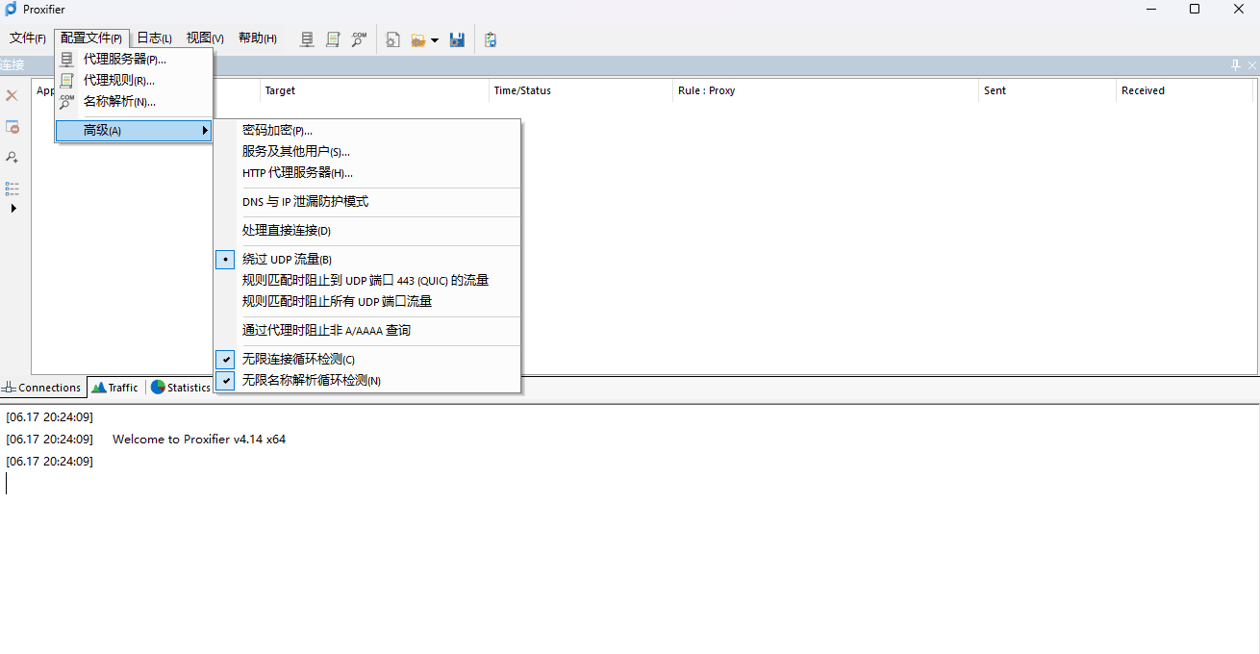1260x654 pixels.
Task: Select 密码加密(P)... in the submenu
Action: tap(366, 131)
